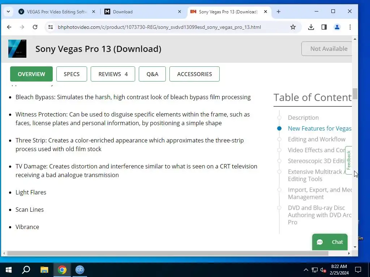Viewport: 370px width, 277px height.
Task: Open the Chrome profile avatar
Action: 337,27
